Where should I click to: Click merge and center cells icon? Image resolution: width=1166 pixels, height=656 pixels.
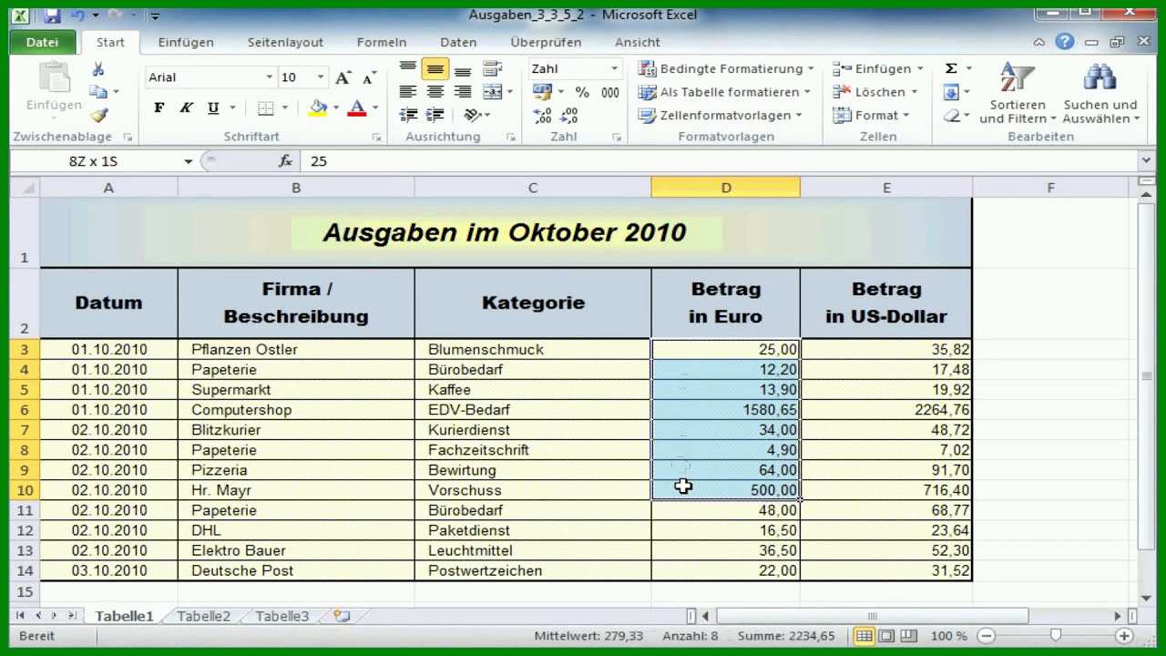pyautogui.click(x=492, y=92)
